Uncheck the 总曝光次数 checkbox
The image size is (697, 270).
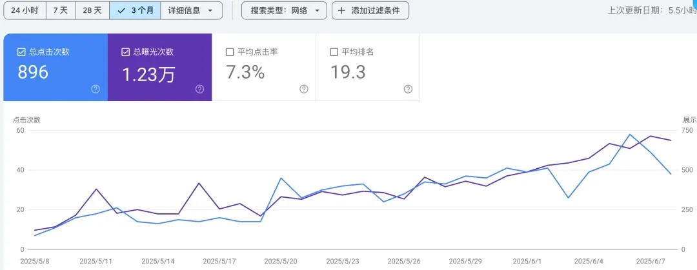click(x=126, y=52)
